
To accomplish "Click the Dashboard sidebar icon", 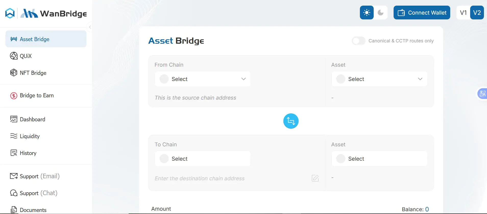I will click(x=14, y=119).
